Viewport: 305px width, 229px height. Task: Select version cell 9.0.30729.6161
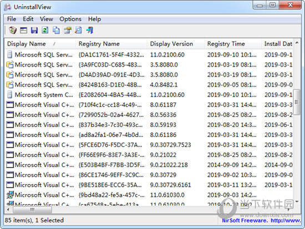(x=170, y=185)
